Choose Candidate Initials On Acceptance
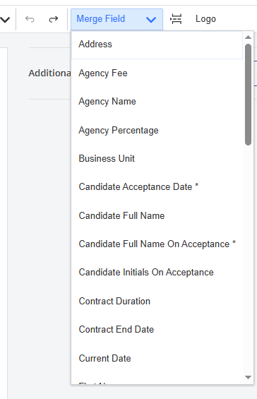The image size is (257, 399). [x=157, y=273]
